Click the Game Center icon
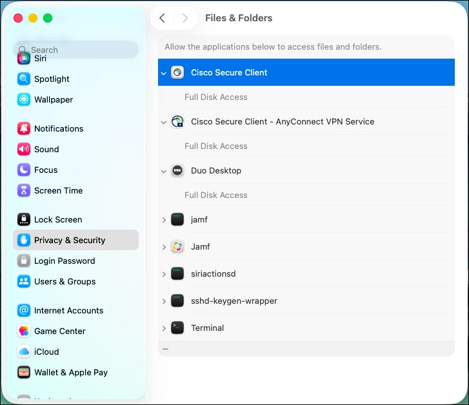 pyautogui.click(x=24, y=331)
